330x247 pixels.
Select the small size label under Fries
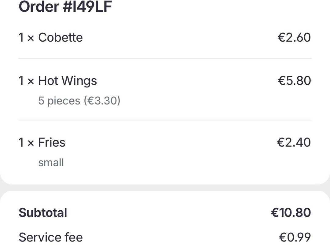pos(51,163)
